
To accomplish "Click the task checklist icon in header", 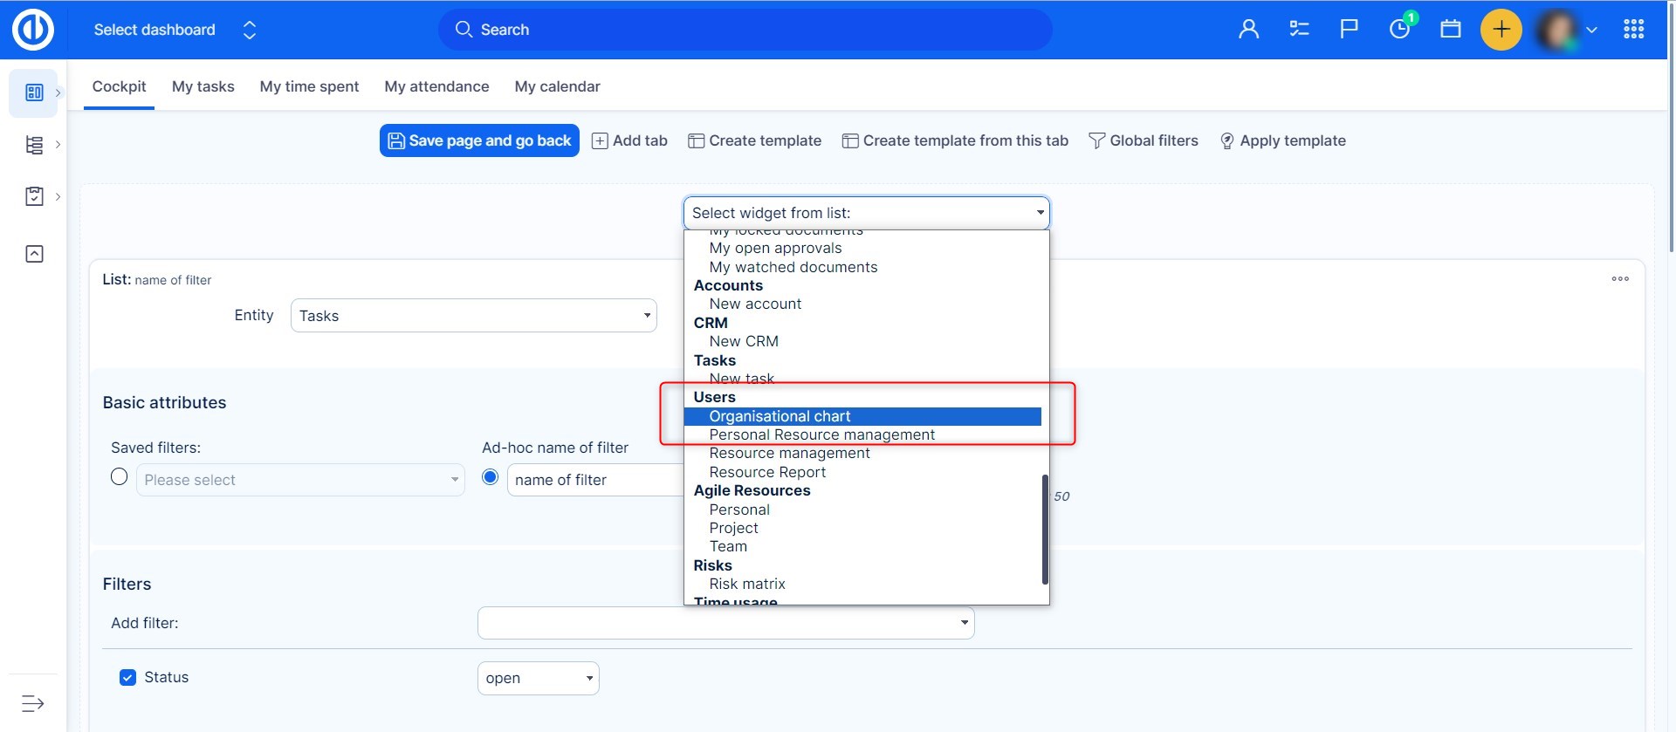I will (x=1299, y=30).
